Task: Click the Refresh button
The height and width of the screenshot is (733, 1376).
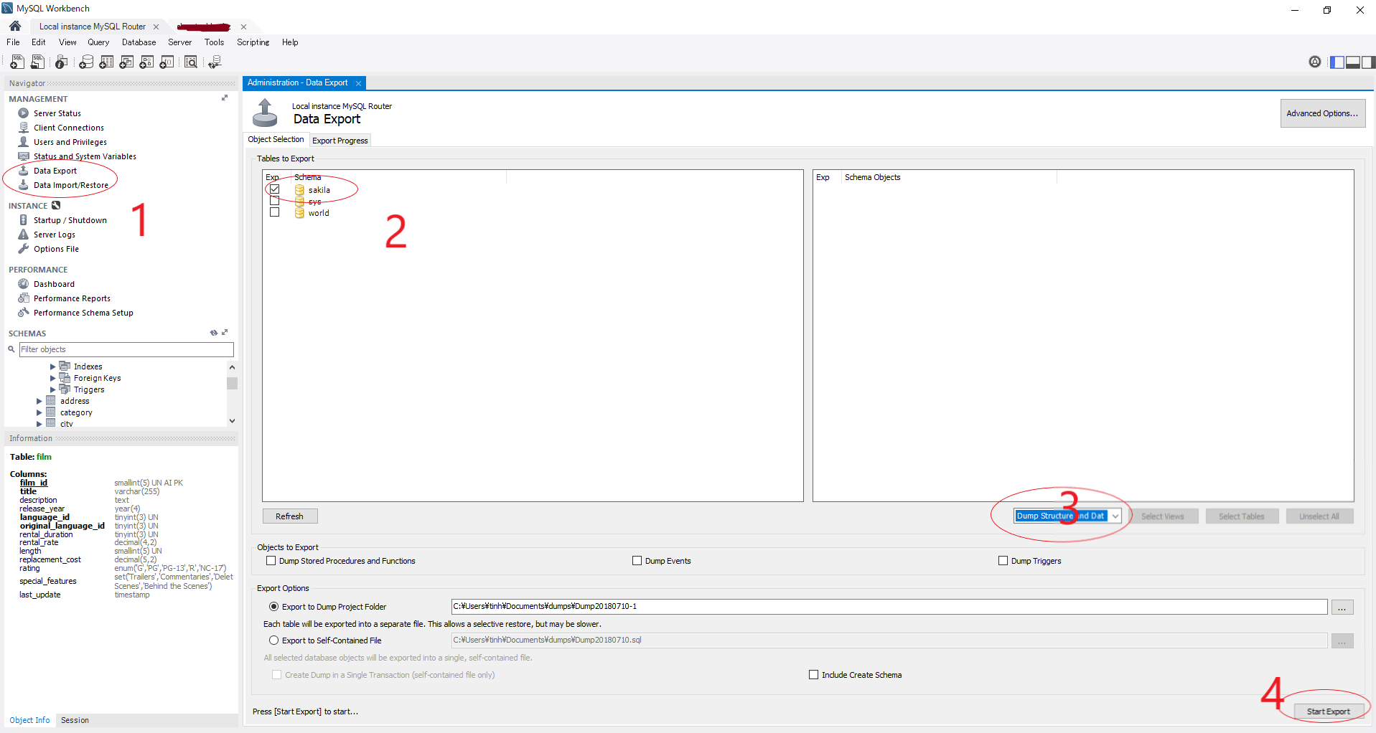Action: point(289,516)
